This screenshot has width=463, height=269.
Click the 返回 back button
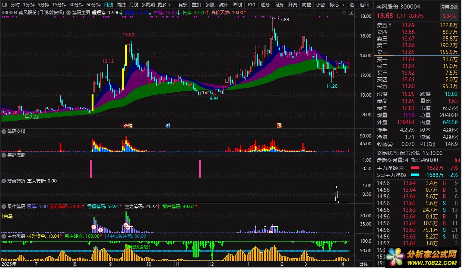pos(364,5)
